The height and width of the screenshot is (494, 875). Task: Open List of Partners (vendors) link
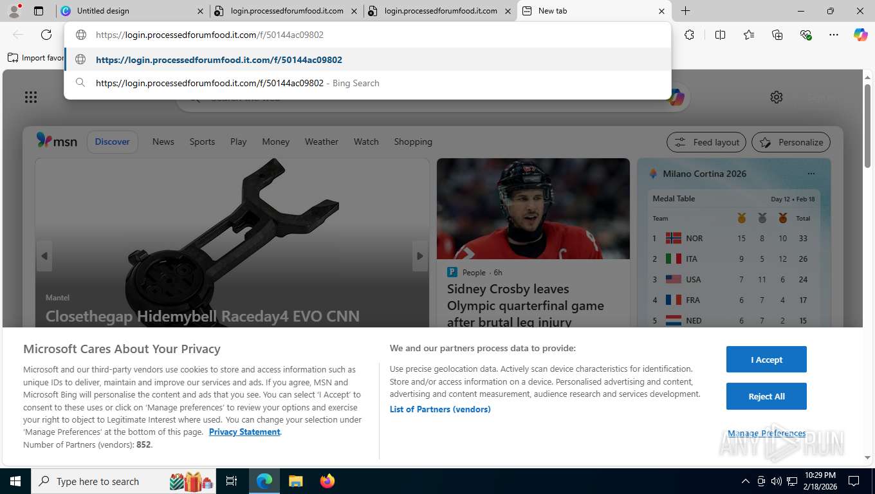coord(440,409)
